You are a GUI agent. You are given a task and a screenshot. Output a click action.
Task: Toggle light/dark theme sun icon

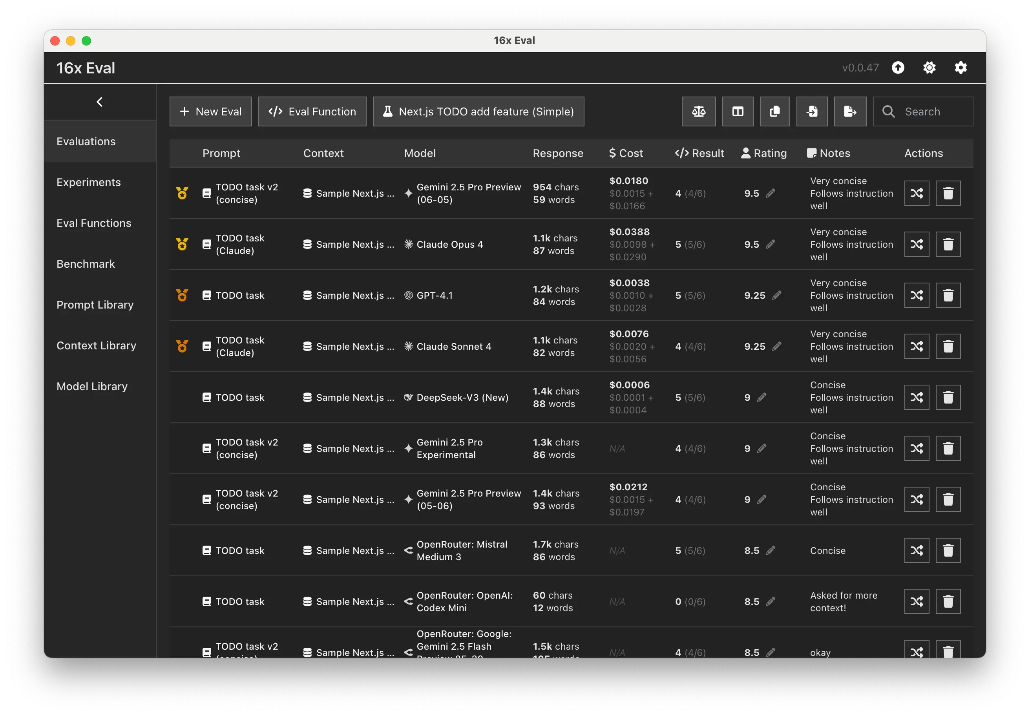[929, 68]
